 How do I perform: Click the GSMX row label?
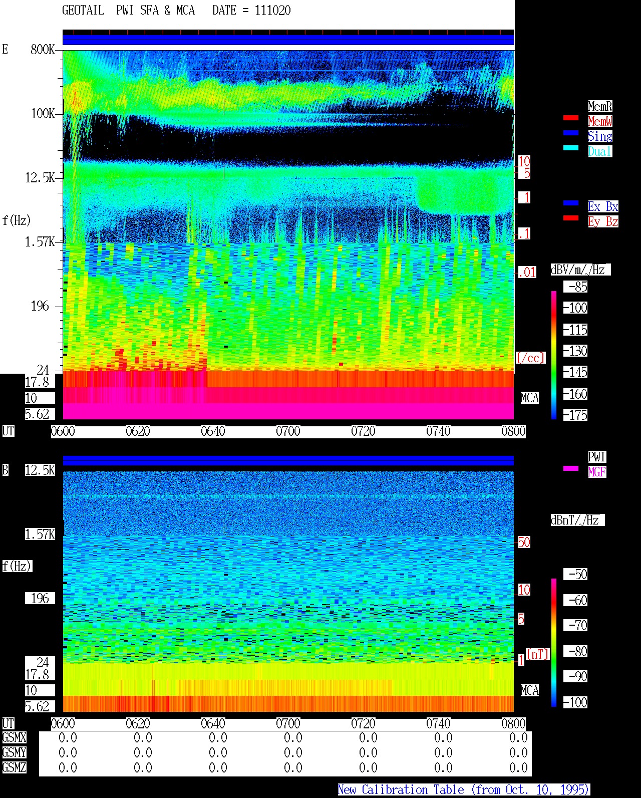[x=15, y=738]
